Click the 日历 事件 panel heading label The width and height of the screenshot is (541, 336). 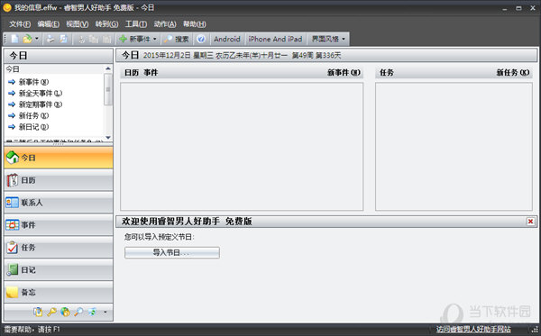[141, 72]
